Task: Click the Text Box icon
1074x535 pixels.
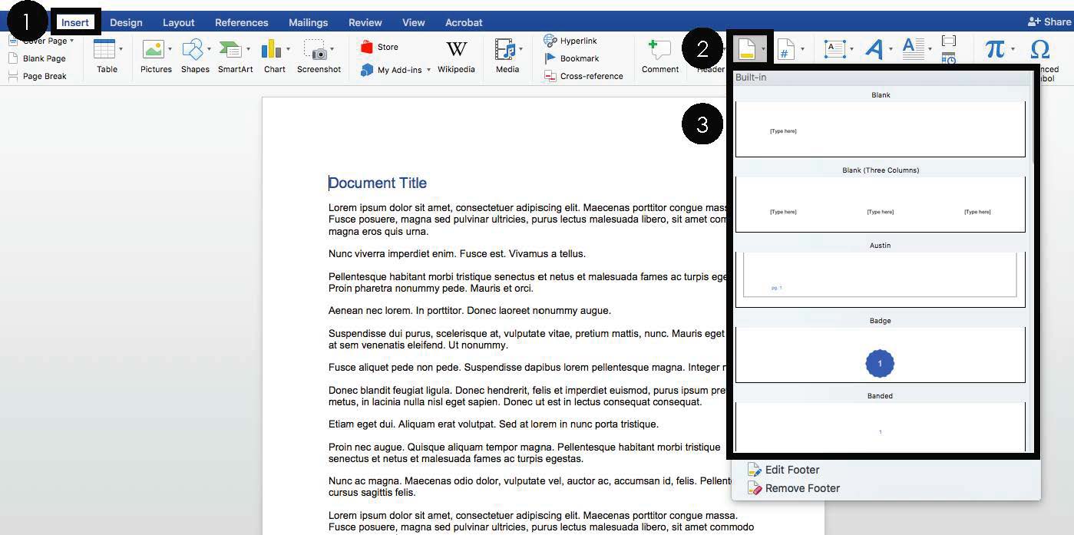Action: pos(834,49)
